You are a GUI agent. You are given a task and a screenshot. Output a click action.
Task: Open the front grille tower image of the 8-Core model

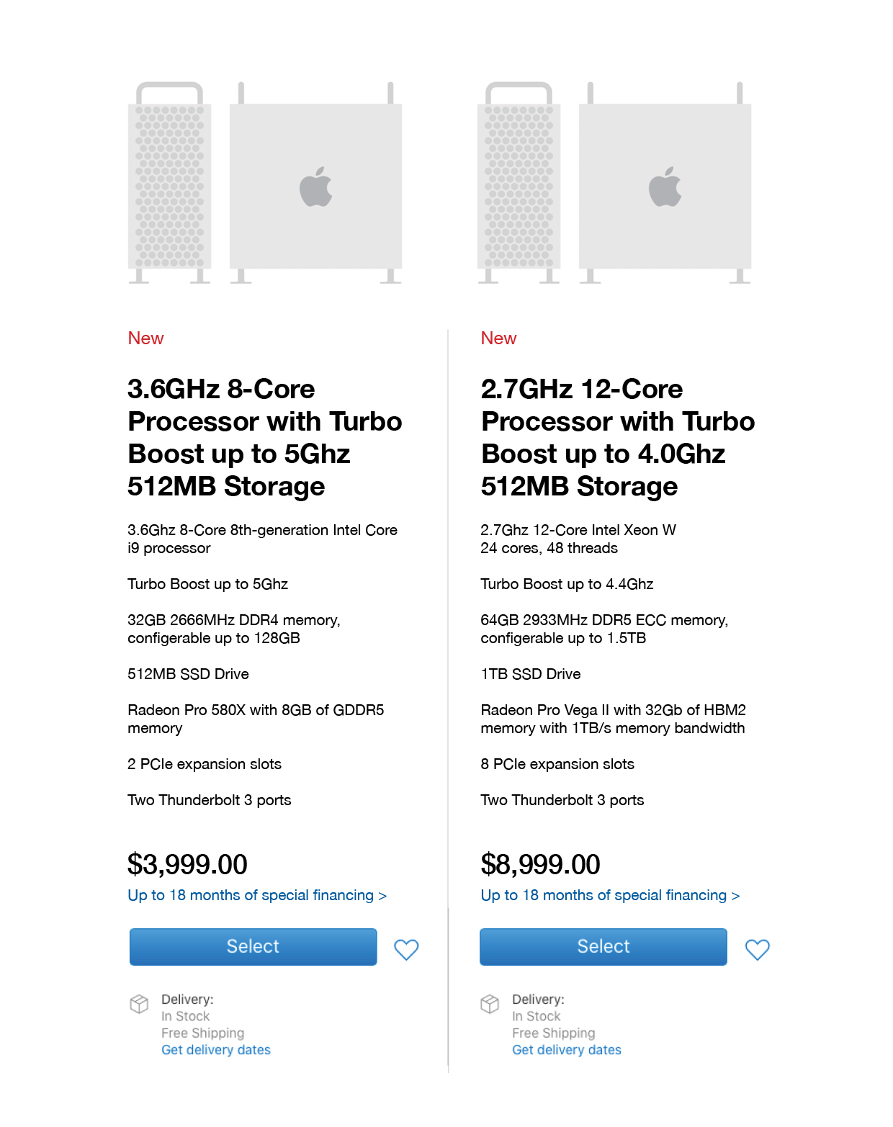tap(170, 183)
